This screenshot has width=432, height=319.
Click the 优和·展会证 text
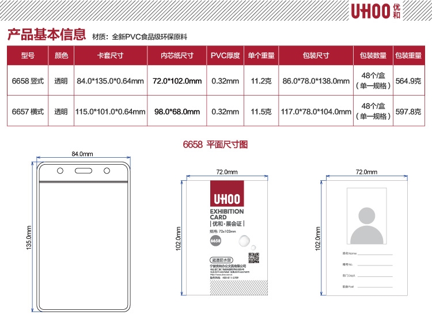228,223
